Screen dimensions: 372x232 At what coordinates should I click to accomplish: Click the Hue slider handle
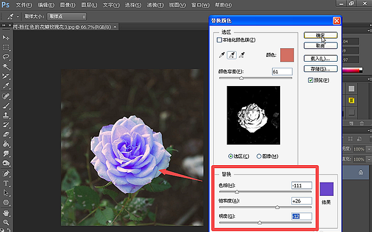pyautogui.click(x=237, y=192)
